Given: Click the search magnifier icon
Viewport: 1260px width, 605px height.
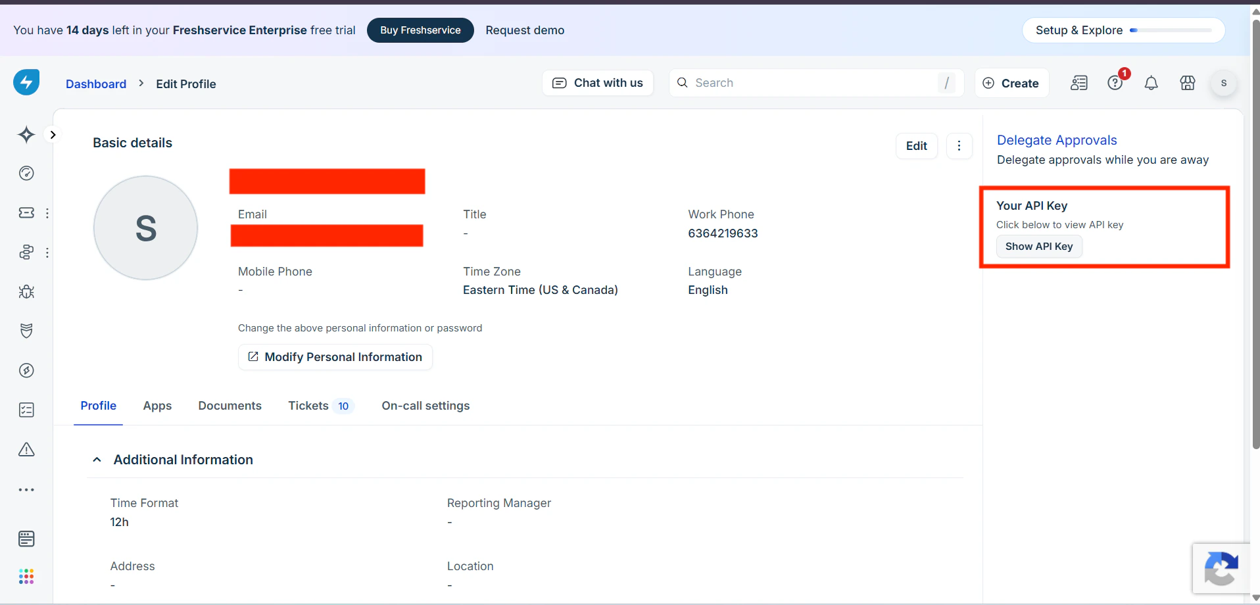Looking at the screenshot, I should pos(683,83).
